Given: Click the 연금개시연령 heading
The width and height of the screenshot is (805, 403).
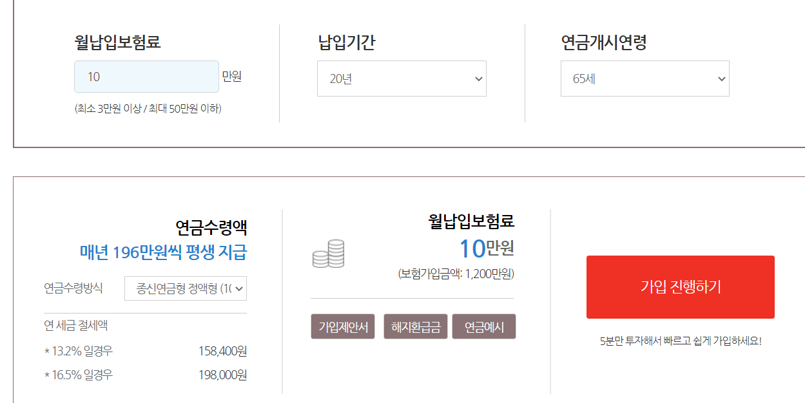Looking at the screenshot, I should (x=604, y=42).
